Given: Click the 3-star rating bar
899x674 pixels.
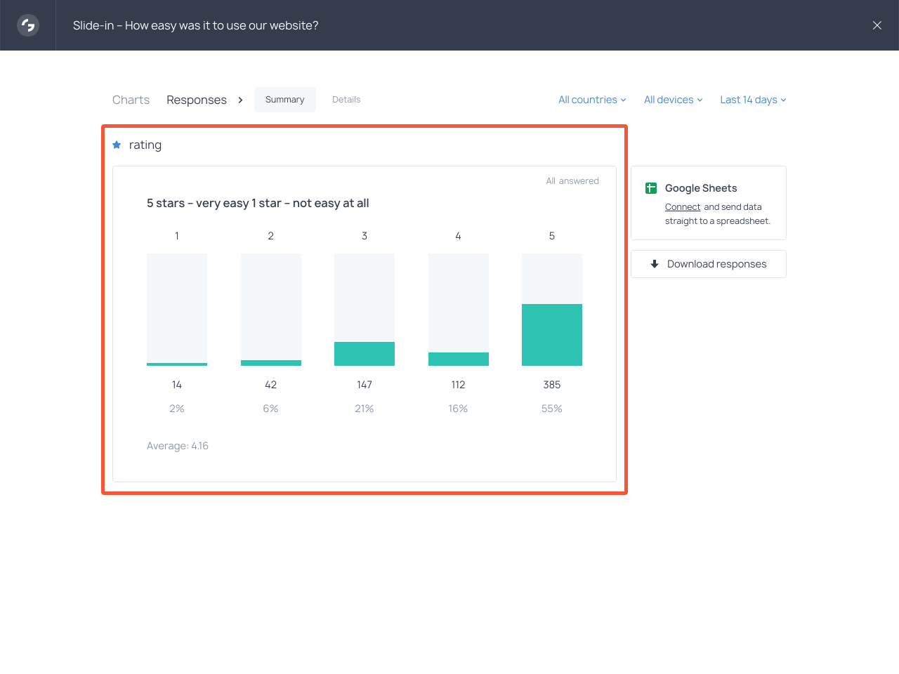Looking at the screenshot, I should 365,353.
